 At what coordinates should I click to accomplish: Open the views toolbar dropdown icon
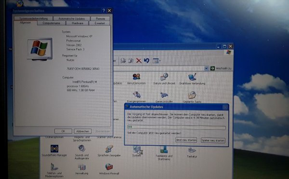(x=156, y=61)
